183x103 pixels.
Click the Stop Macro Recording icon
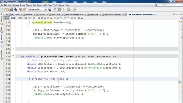(75, 18)
